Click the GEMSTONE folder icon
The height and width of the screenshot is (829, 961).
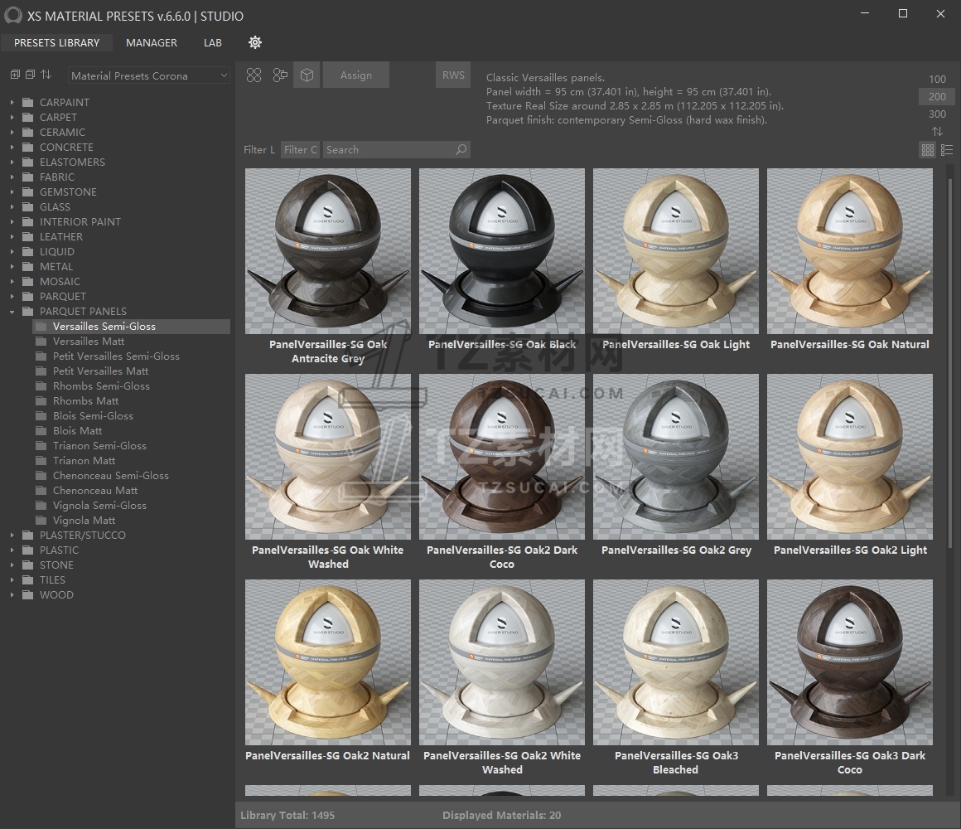[x=27, y=192]
